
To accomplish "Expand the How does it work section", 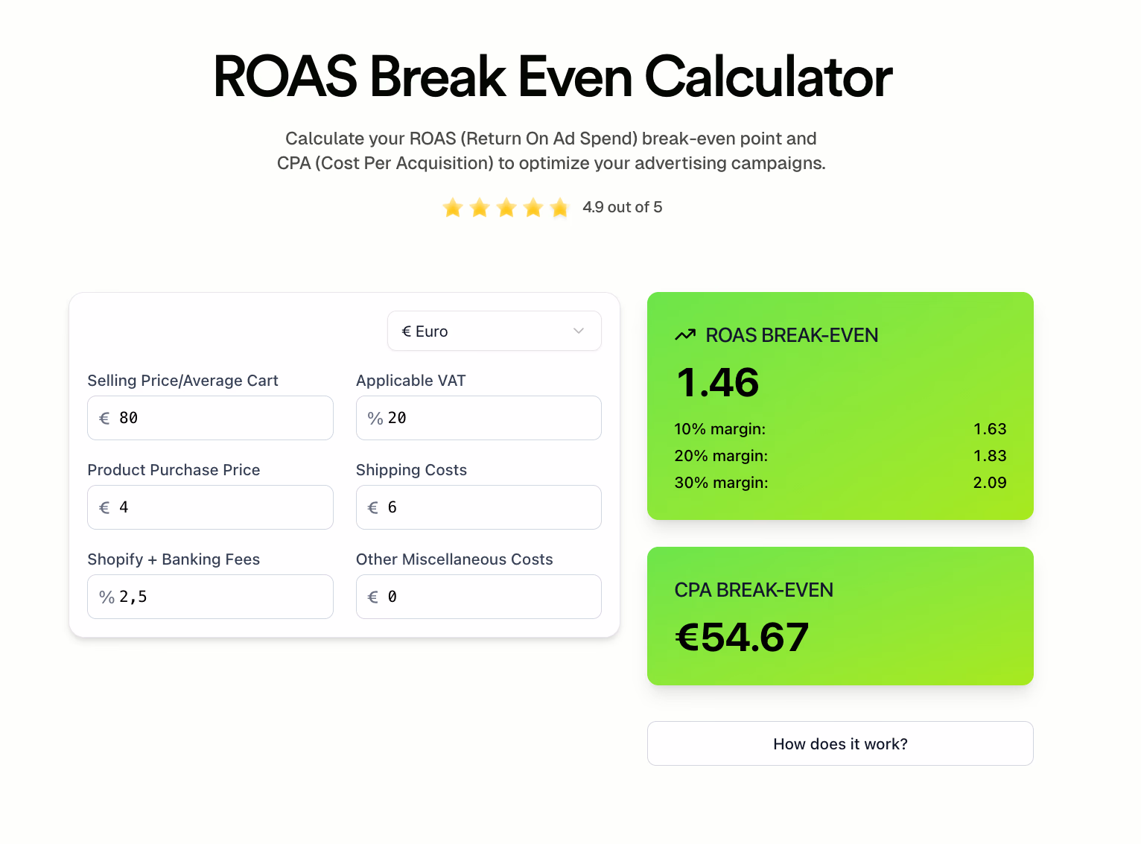I will click(840, 743).
